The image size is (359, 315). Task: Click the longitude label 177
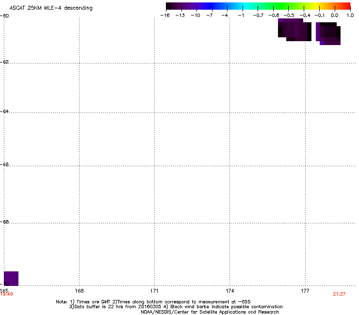[x=305, y=291]
